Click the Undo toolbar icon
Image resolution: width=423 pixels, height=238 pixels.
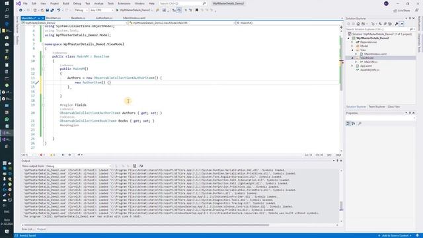click(x=59, y=11)
